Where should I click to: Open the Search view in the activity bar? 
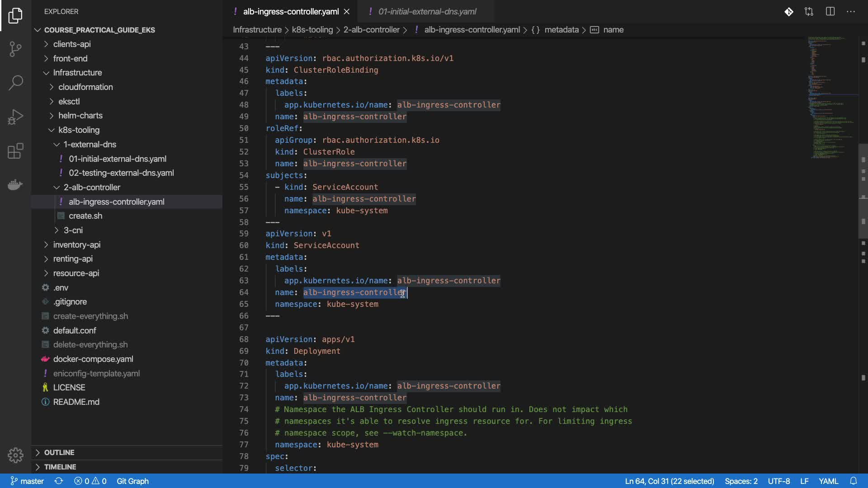[15, 83]
